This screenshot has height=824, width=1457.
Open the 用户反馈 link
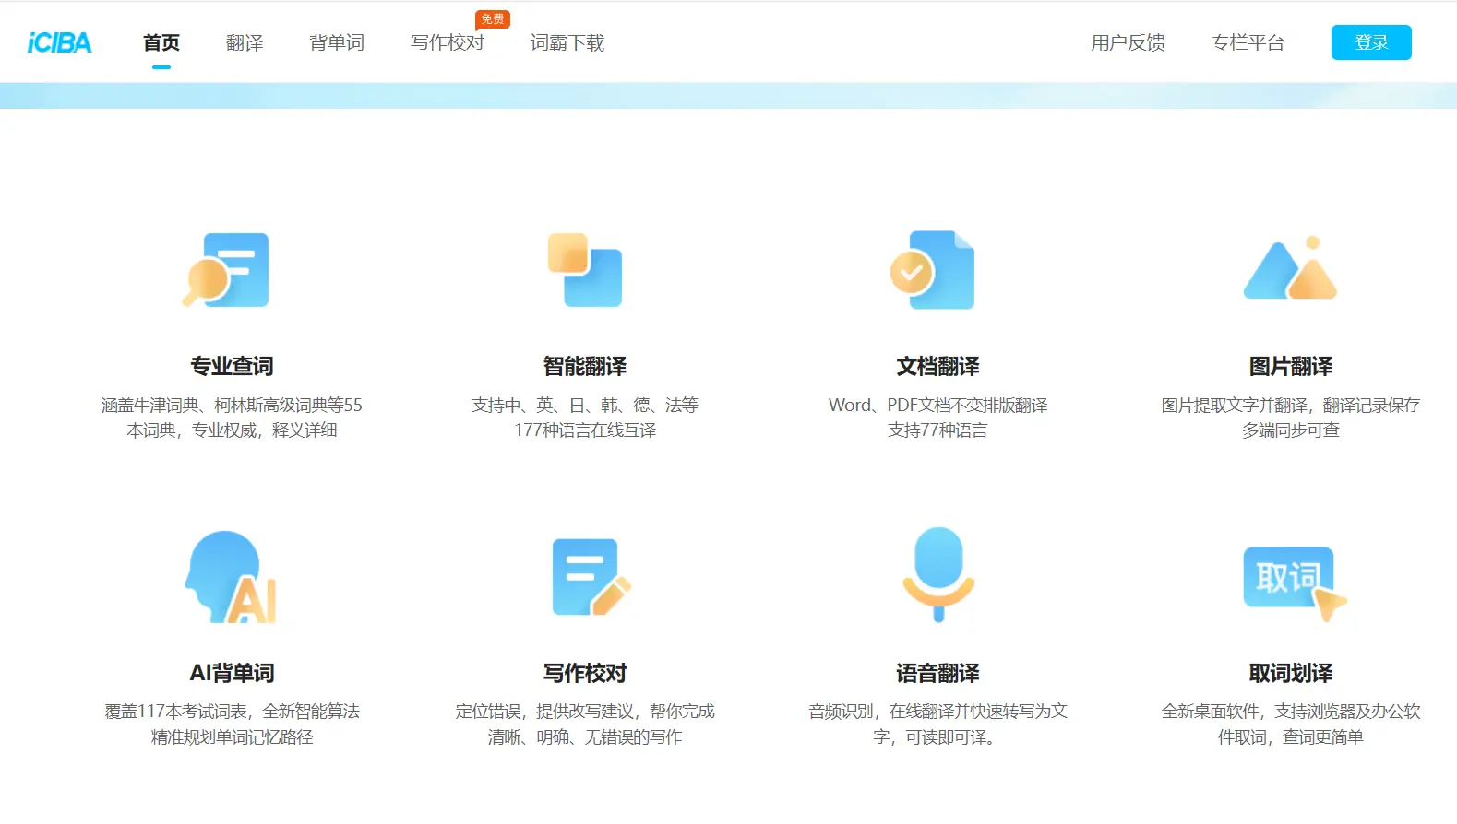click(1128, 42)
